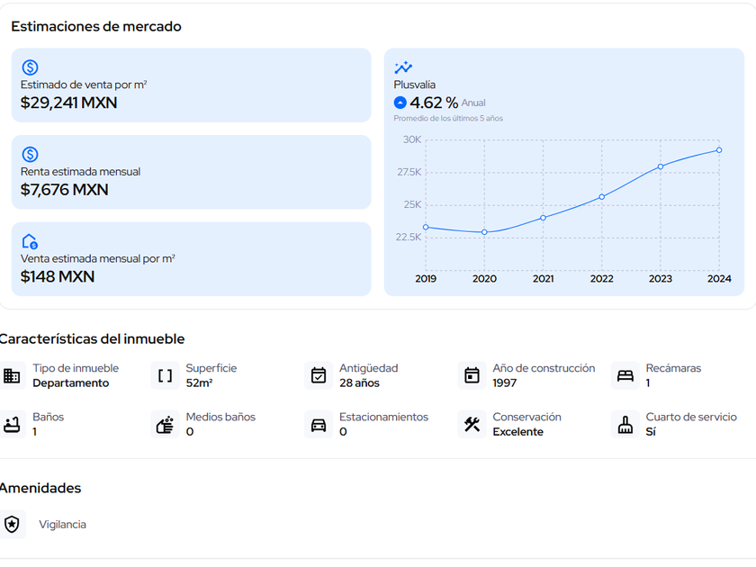
Task: Click the tools icon for Conservación
Action: (x=472, y=424)
